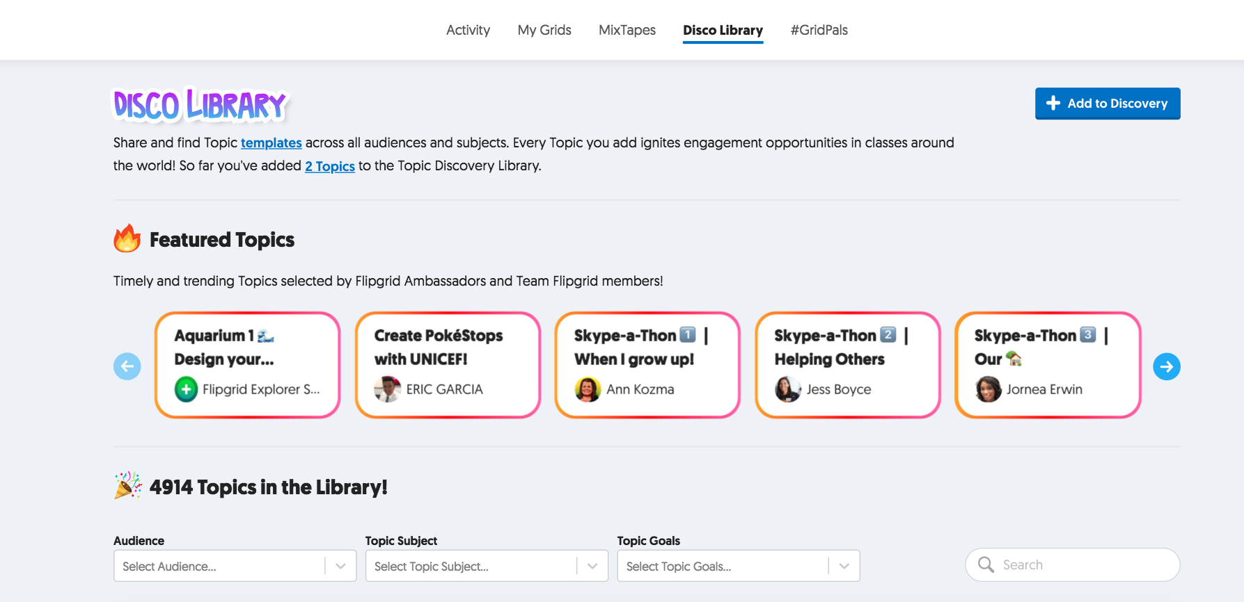Click the party popper icon
1244x602 pixels.
pos(127,485)
